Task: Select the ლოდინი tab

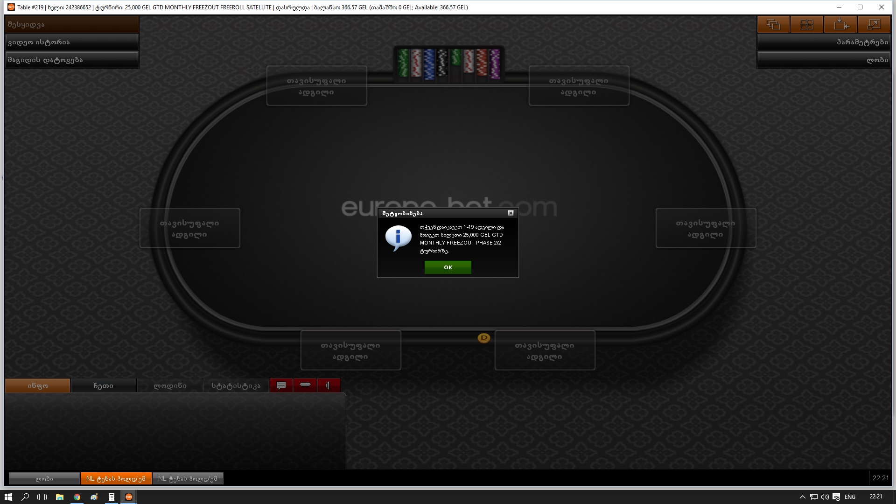Action: 170,386
